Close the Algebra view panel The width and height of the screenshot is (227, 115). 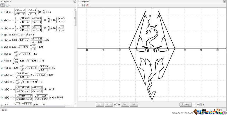[75, 1]
